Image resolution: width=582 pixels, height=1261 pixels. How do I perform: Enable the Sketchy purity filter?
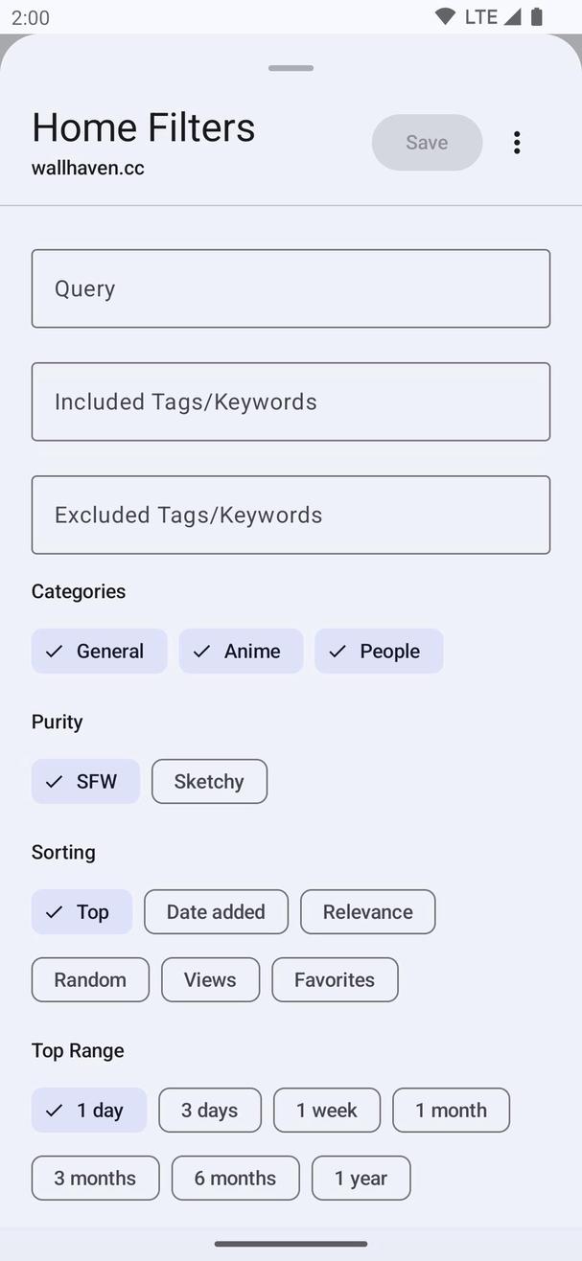tap(209, 781)
